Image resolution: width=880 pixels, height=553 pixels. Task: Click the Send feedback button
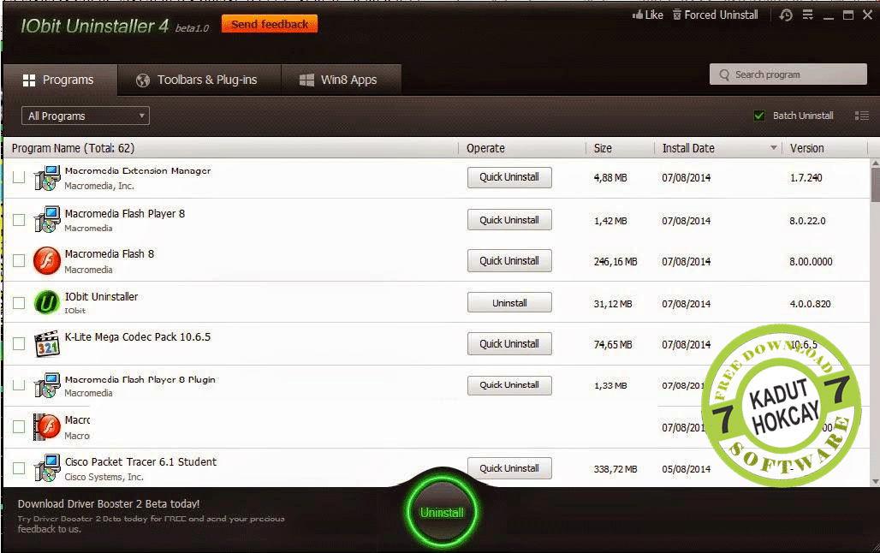(x=270, y=24)
